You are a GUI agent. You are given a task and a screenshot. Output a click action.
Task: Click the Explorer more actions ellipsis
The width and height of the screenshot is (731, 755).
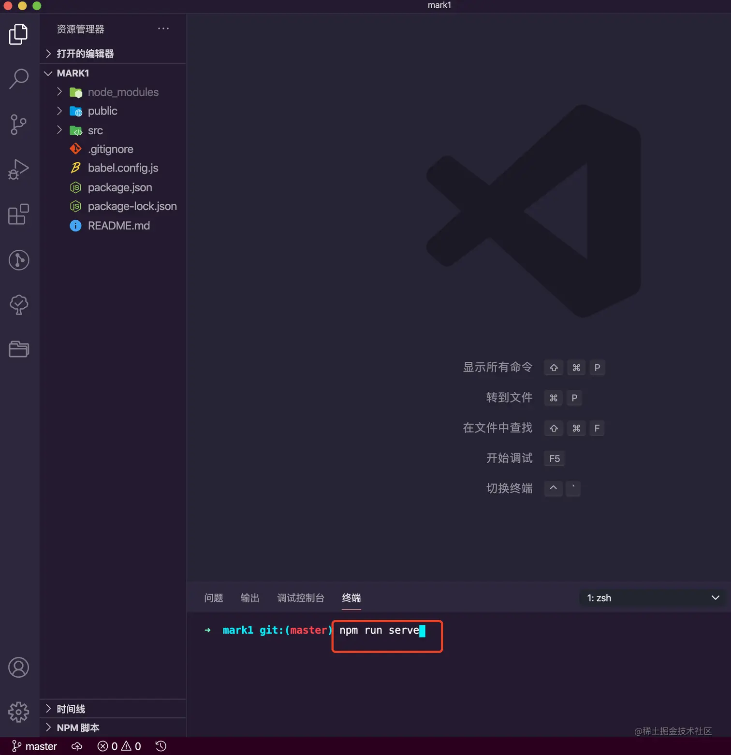[163, 29]
